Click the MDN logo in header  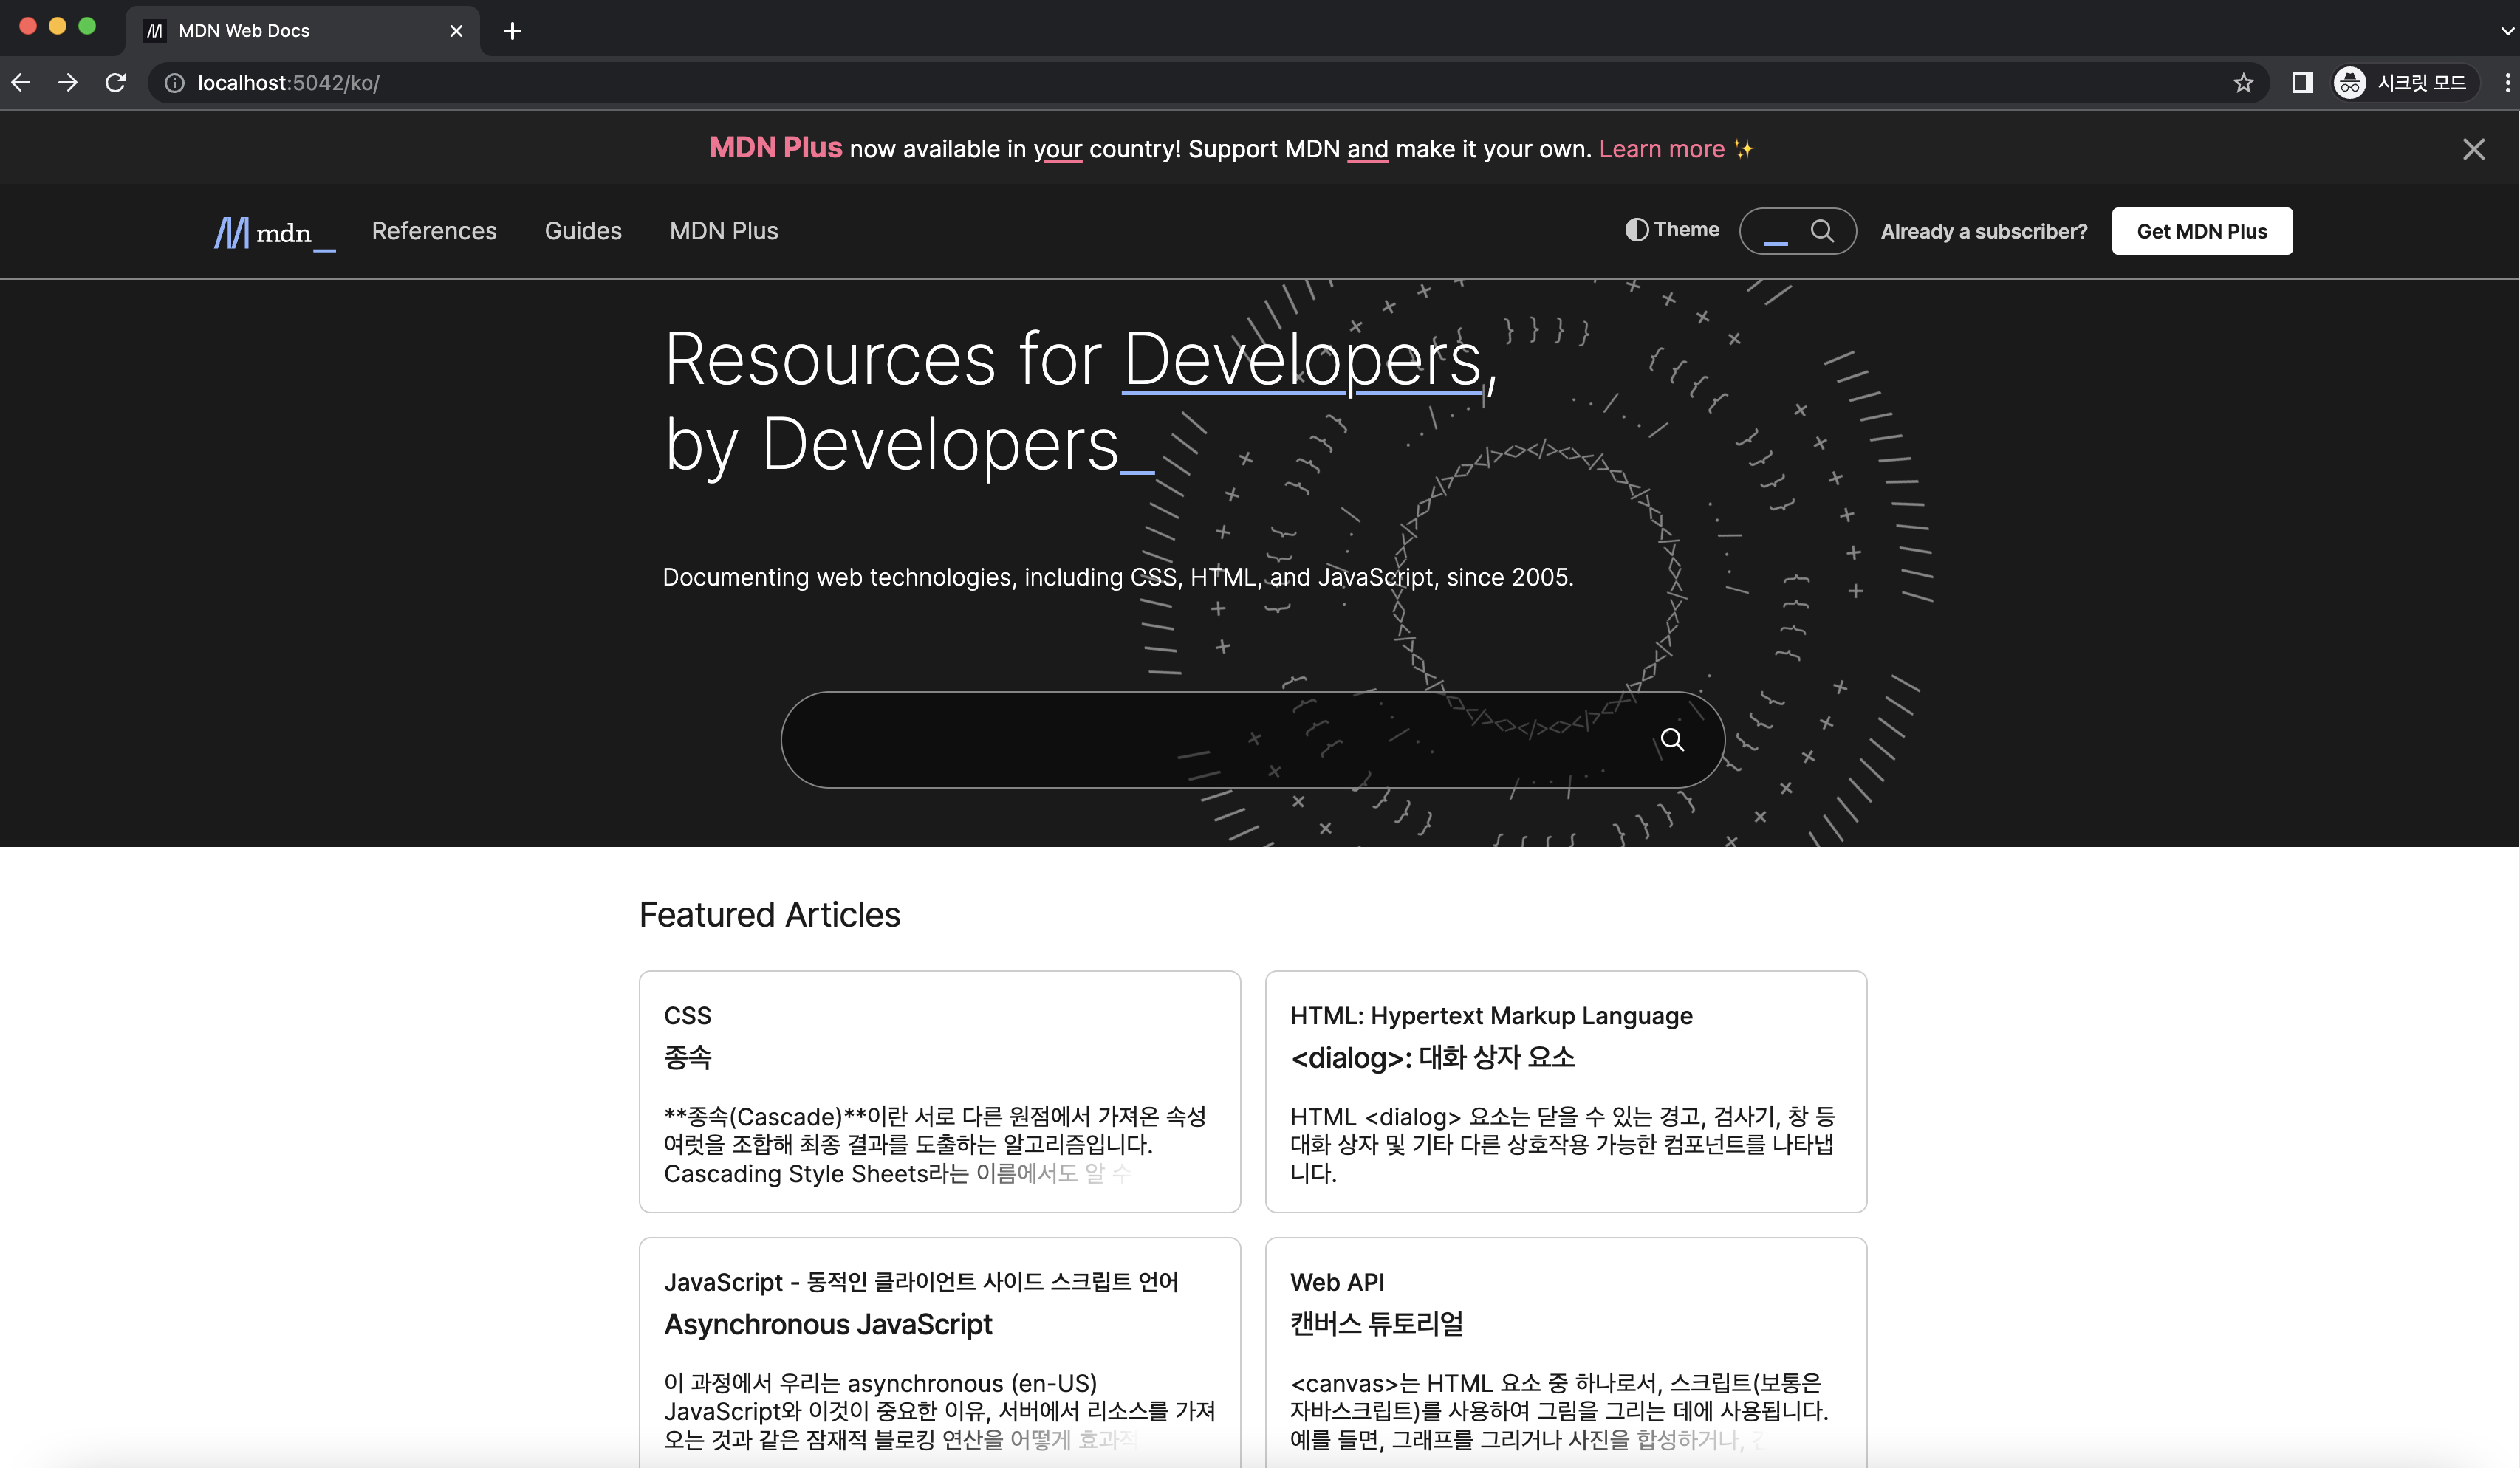tap(273, 232)
